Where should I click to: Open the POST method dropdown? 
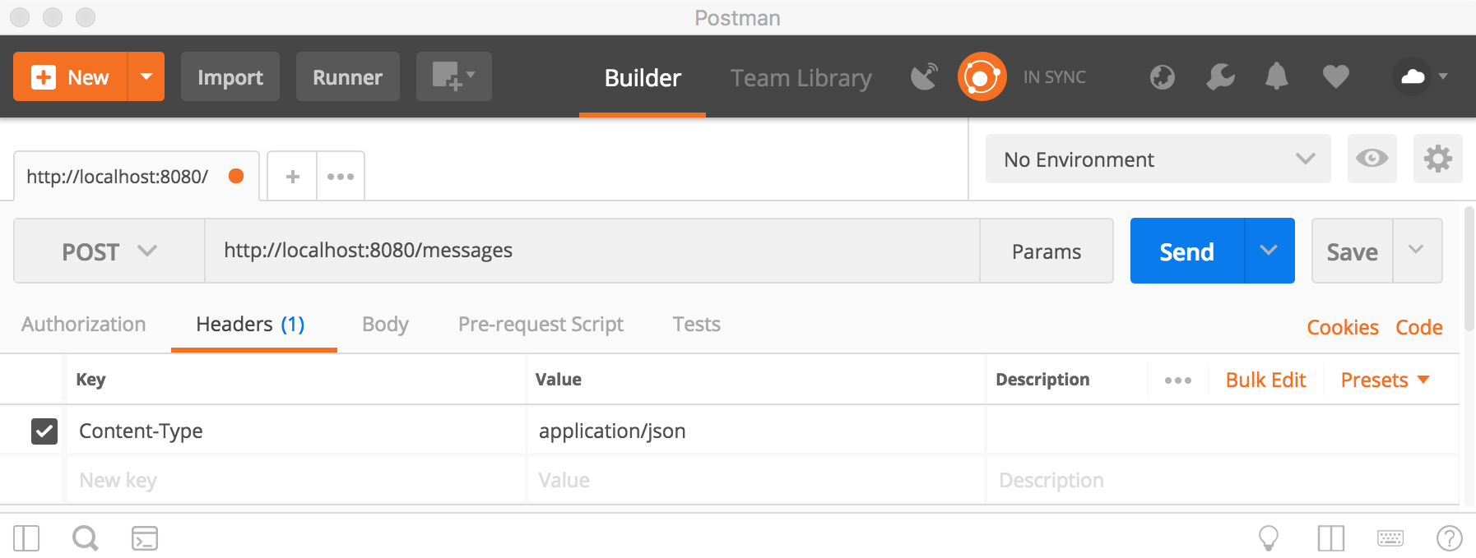(x=109, y=251)
